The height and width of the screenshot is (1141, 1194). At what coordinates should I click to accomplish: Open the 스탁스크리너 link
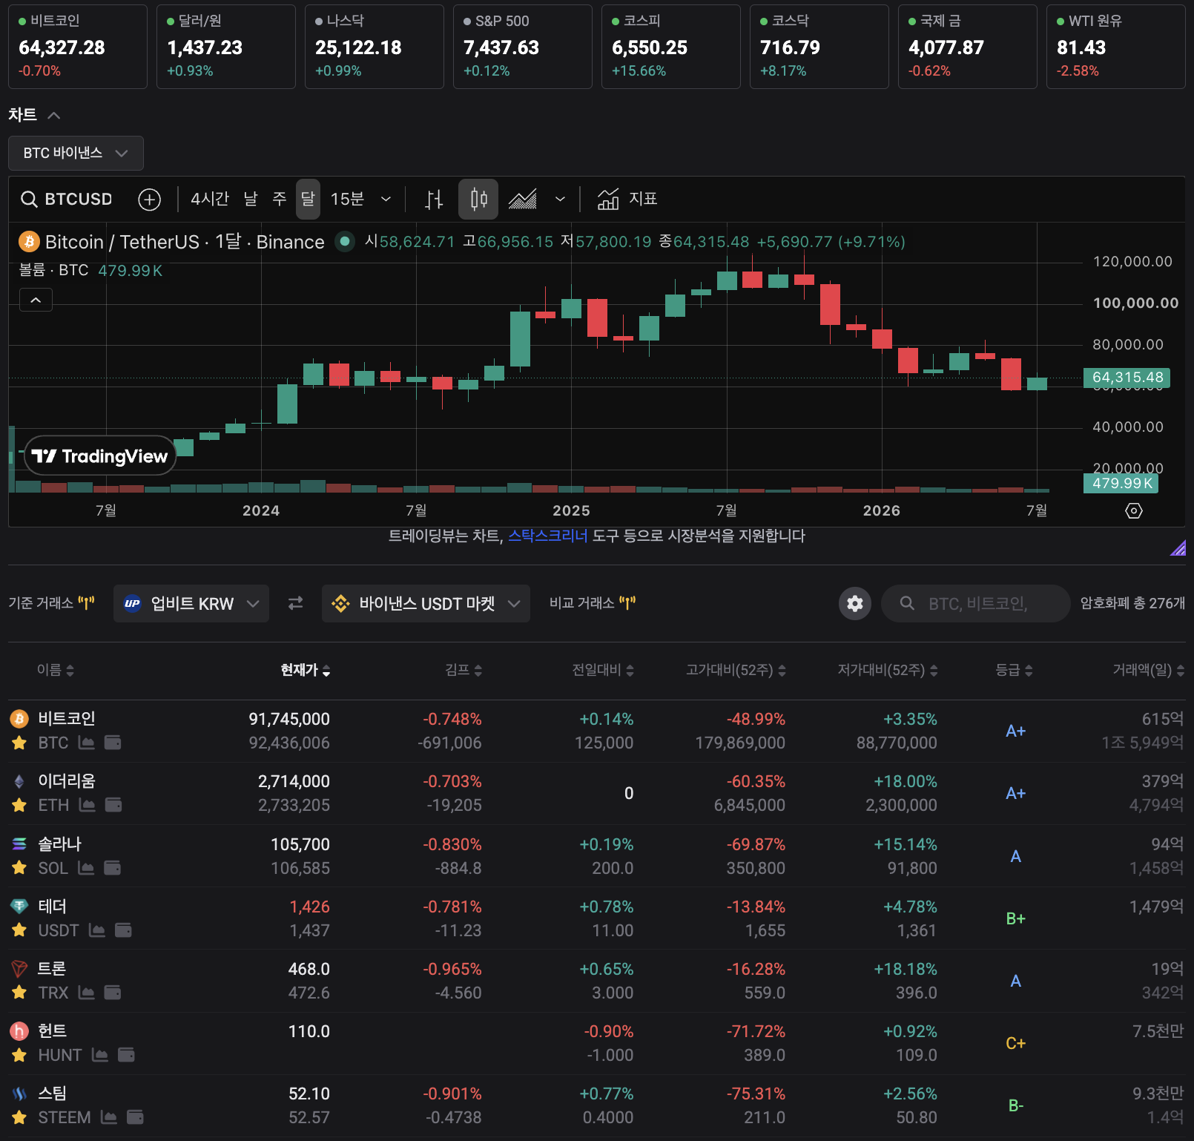pos(547,536)
